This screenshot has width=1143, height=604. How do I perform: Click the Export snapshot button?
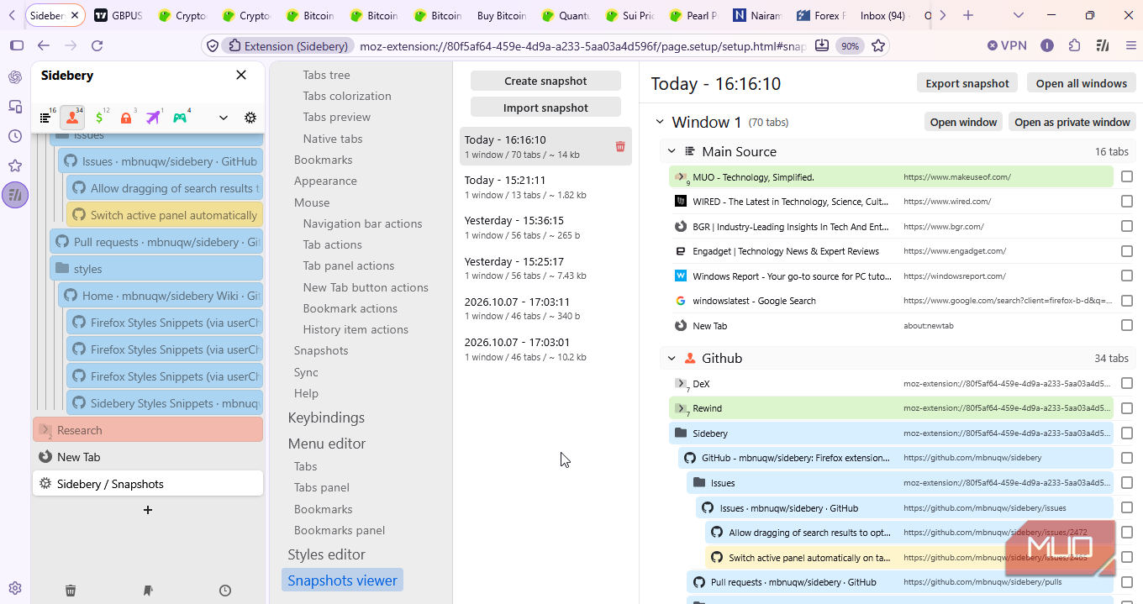[x=967, y=83]
